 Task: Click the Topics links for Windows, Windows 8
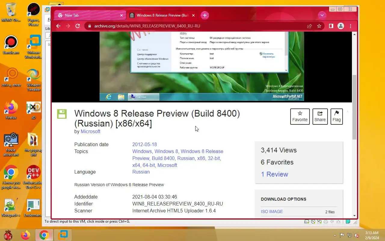click(x=155, y=151)
